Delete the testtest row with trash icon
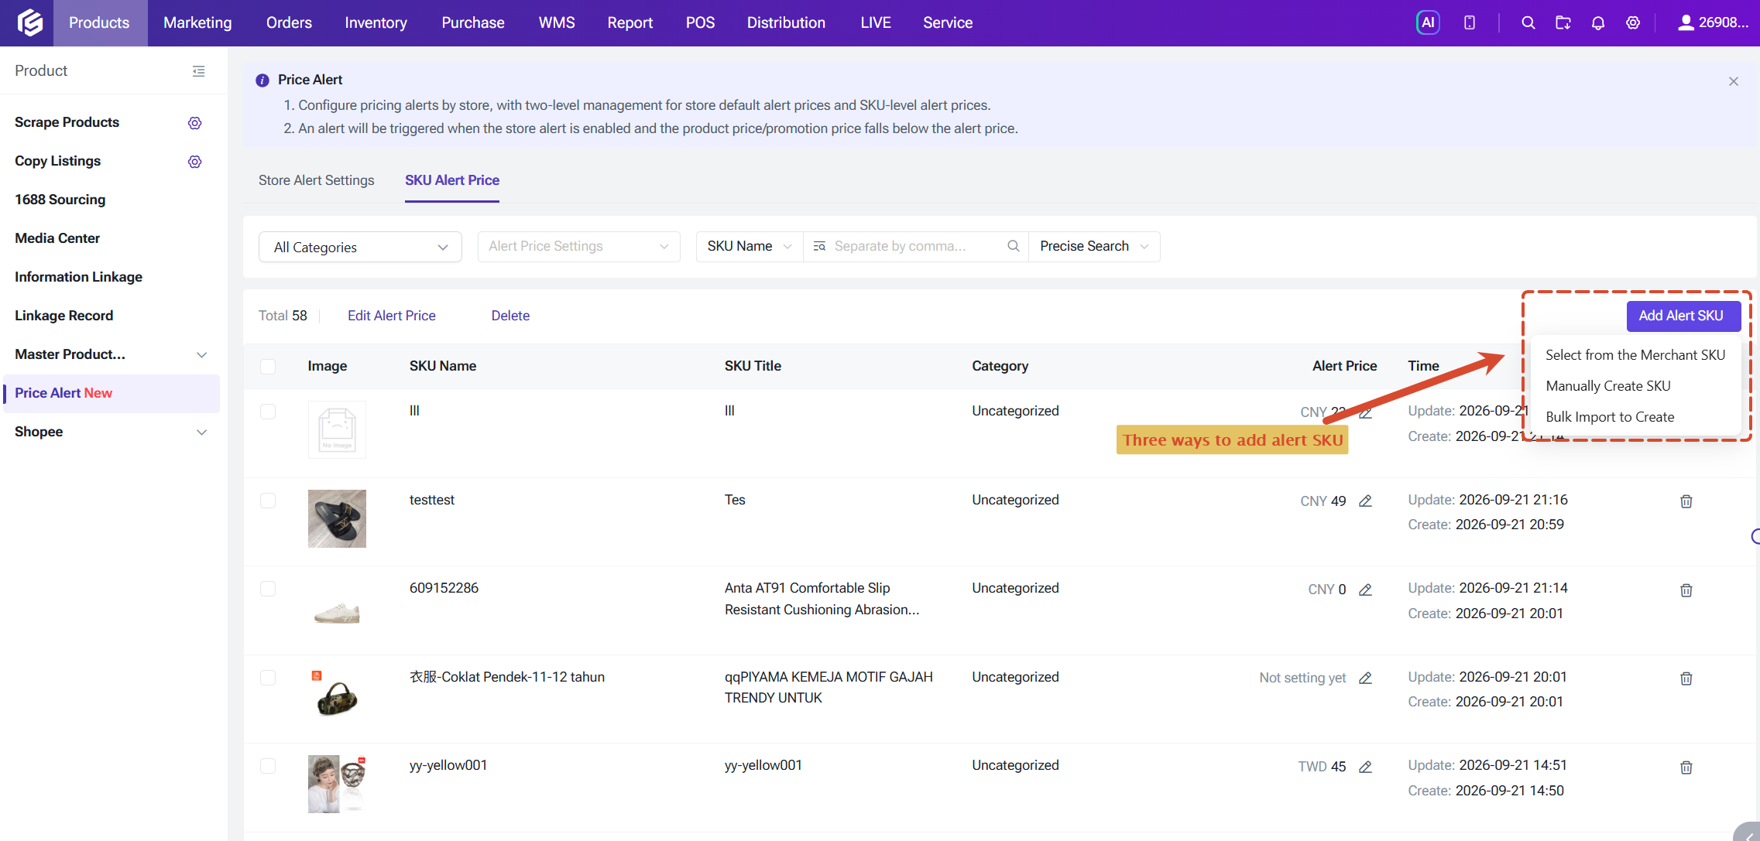 click(1686, 501)
